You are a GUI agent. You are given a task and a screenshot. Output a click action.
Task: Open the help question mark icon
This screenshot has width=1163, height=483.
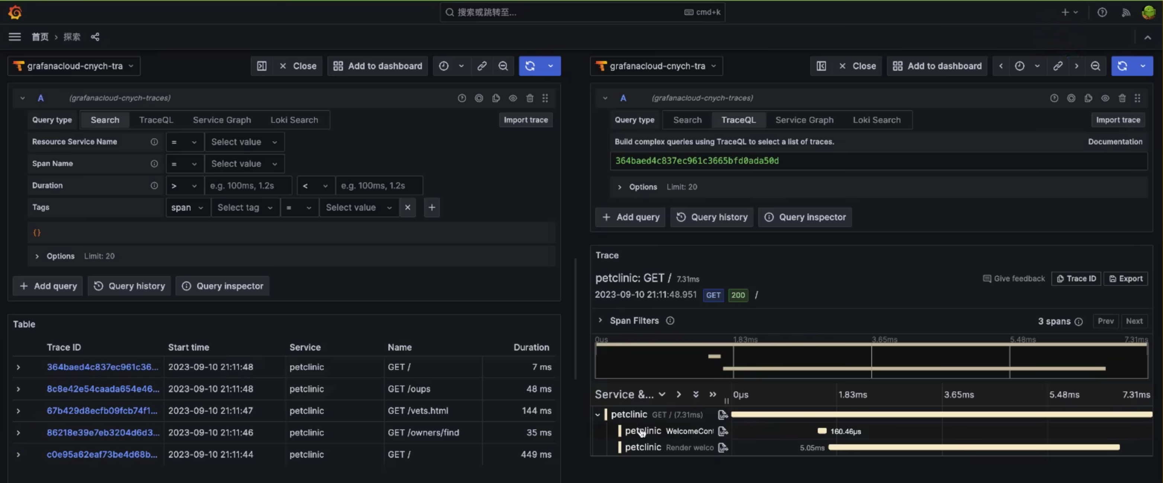1102,12
